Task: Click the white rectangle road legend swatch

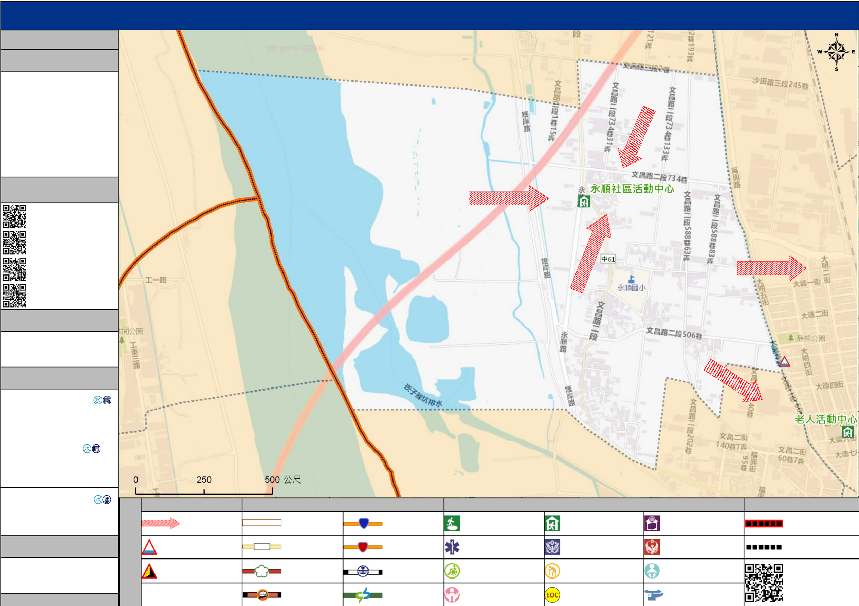Action: pyautogui.click(x=261, y=523)
